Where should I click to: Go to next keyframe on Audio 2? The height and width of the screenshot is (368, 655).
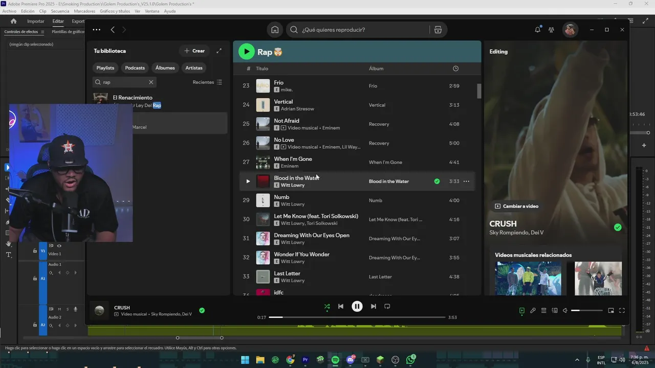76,325
